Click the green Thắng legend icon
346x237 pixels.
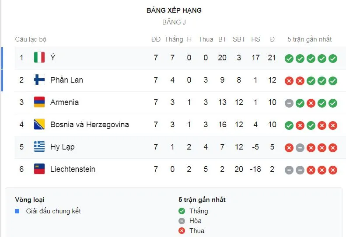(x=182, y=211)
